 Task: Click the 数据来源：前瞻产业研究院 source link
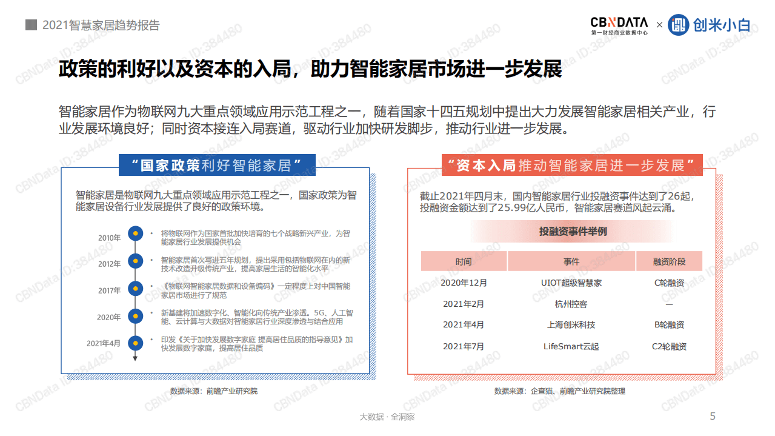pyautogui.click(x=215, y=392)
